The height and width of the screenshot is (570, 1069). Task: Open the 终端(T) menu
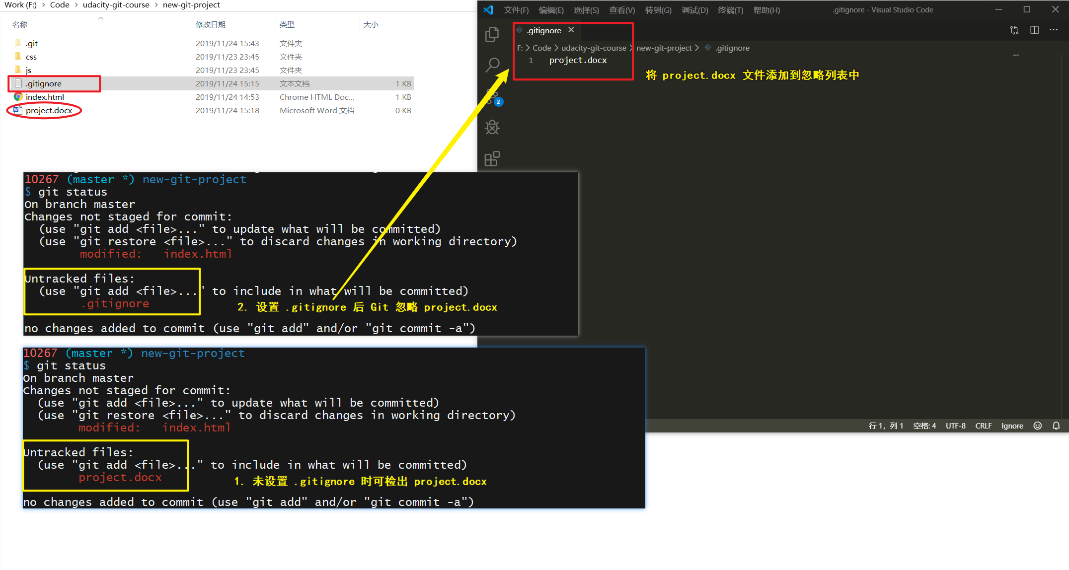pos(731,10)
